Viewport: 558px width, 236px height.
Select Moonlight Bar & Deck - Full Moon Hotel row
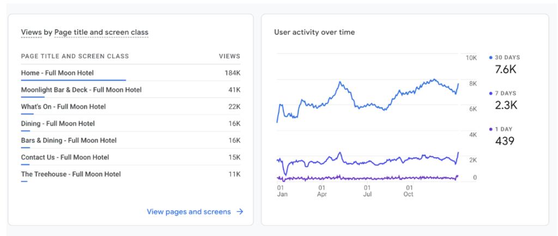81,90
